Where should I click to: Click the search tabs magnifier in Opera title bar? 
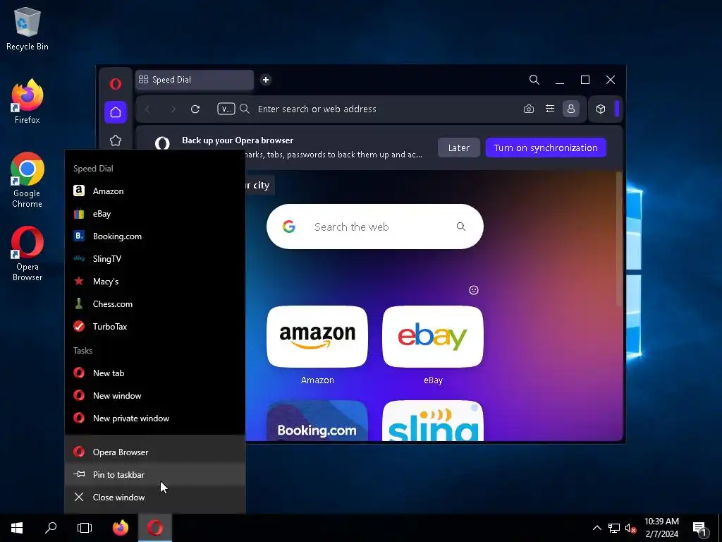click(x=534, y=80)
